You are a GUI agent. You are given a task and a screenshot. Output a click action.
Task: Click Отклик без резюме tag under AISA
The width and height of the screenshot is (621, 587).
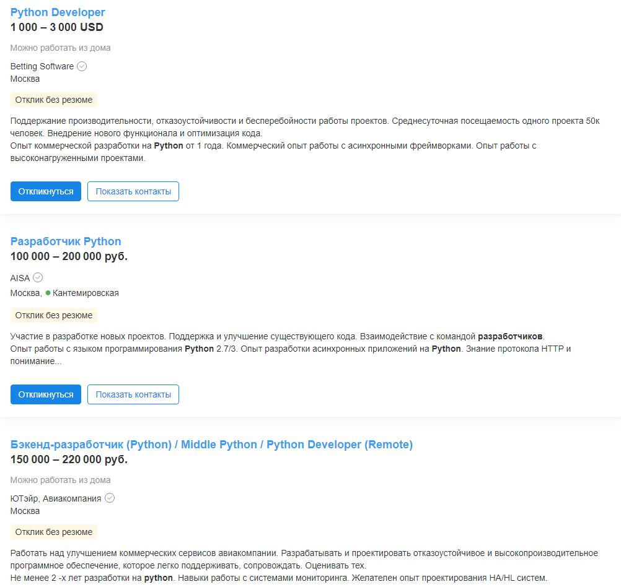[x=54, y=315]
